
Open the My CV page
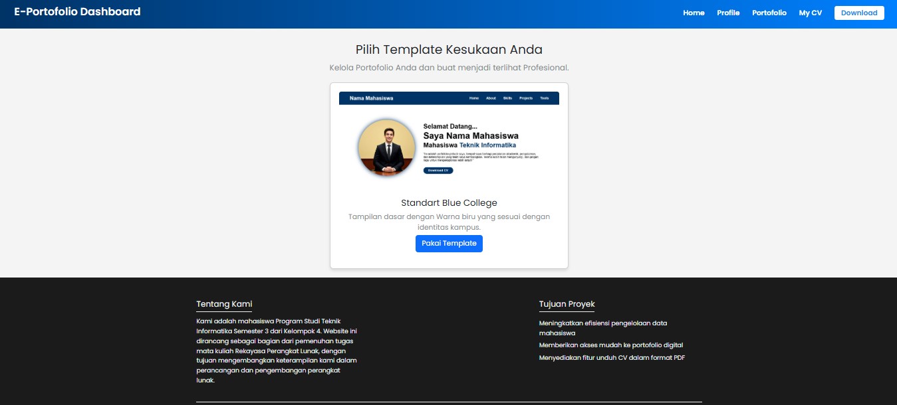810,13
